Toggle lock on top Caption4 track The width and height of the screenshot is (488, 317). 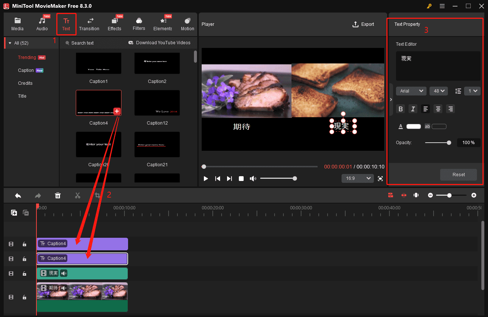(24, 244)
